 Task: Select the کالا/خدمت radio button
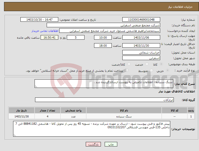(129, 64)
